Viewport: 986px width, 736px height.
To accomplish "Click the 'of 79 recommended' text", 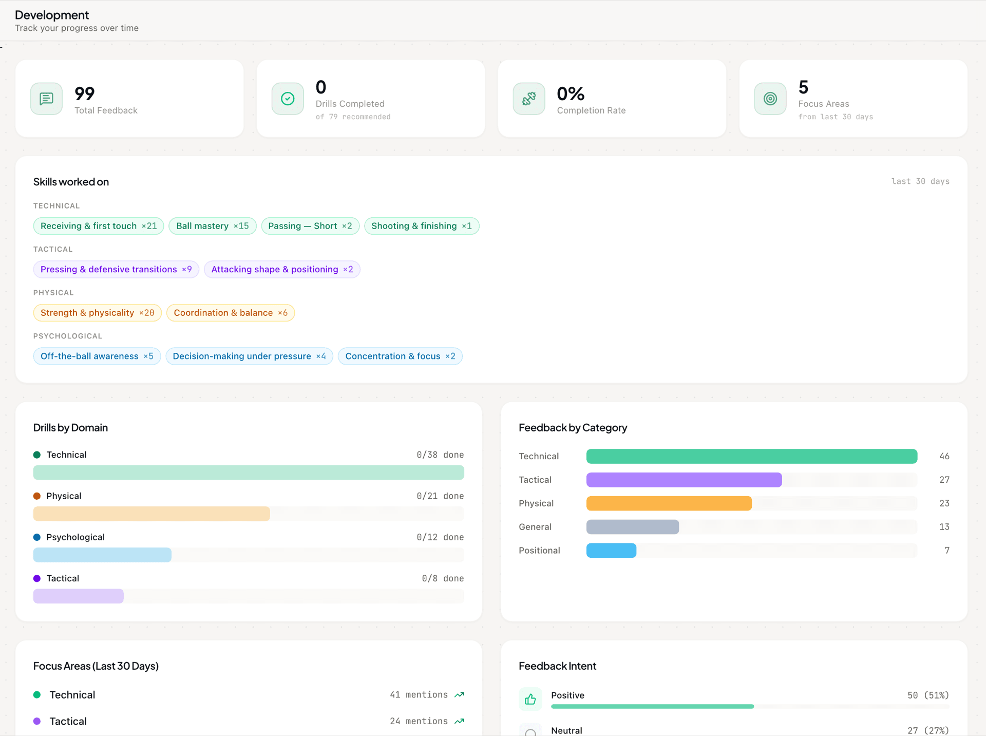I will pyautogui.click(x=353, y=117).
